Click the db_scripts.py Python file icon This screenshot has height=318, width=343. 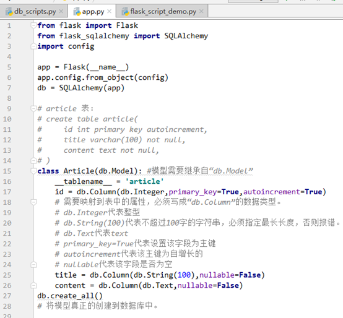(9, 11)
